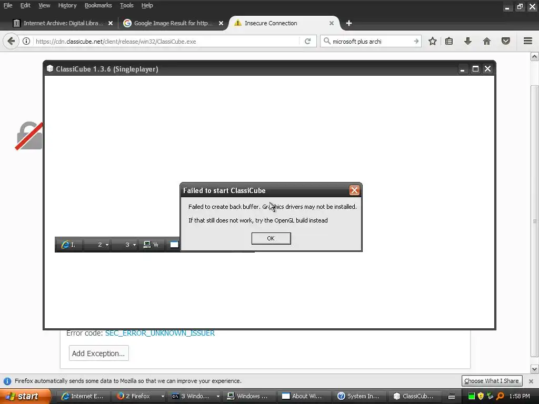The image size is (539, 404).
Task: Expand the 2 Firefox taskbar group
Action: [163, 396]
